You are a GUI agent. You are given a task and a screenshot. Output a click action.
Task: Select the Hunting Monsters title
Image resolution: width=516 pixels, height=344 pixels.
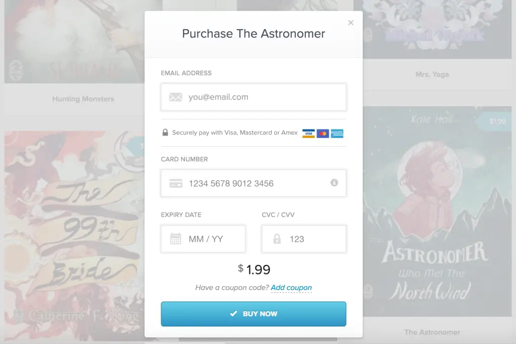coord(83,99)
